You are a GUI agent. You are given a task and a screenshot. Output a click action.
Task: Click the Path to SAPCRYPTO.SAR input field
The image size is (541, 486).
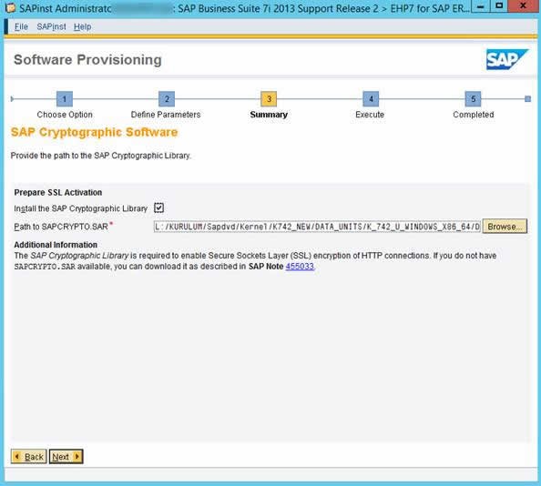[x=317, y=227]
